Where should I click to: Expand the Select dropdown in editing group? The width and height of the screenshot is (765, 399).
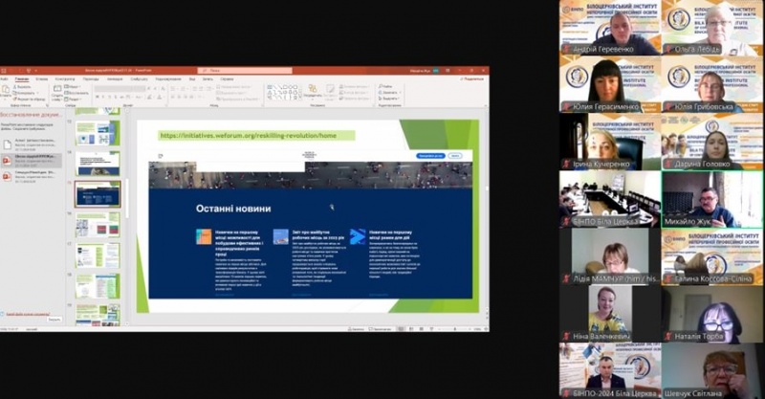pos(400,99)
